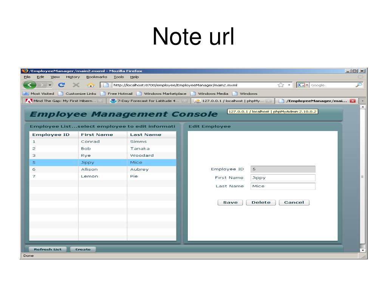Click the Cancel button
The height and width of the screenshot is (290, 387).
pyautogui.click(x=294, y=202)
